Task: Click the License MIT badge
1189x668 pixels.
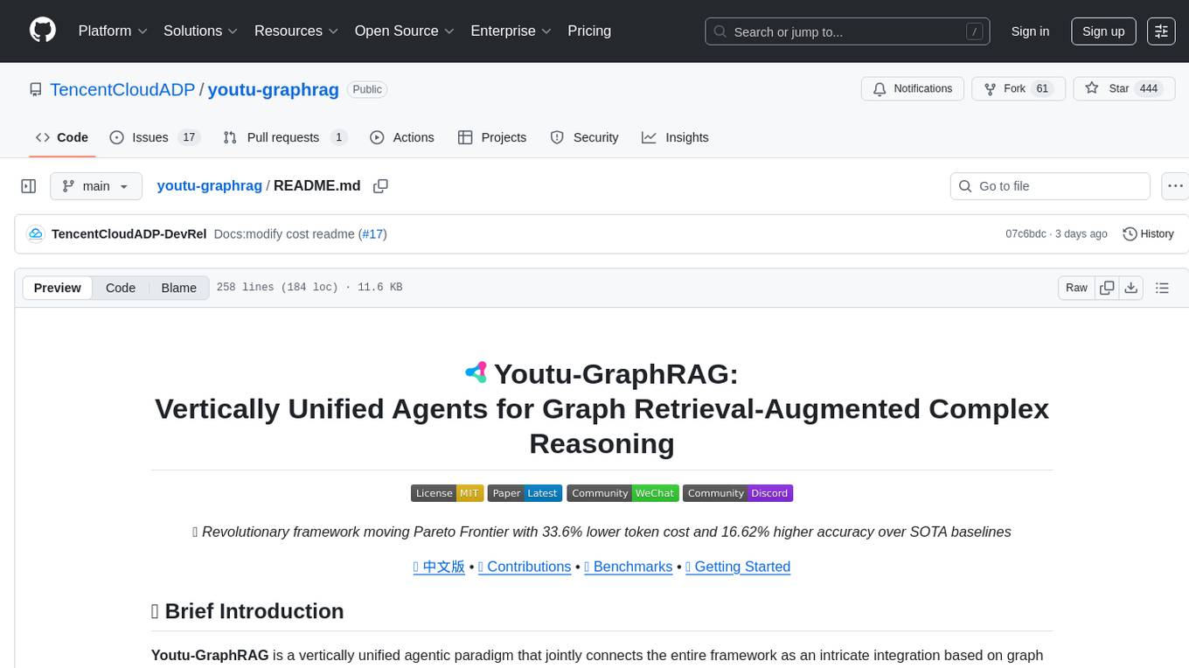Action: 447,493
